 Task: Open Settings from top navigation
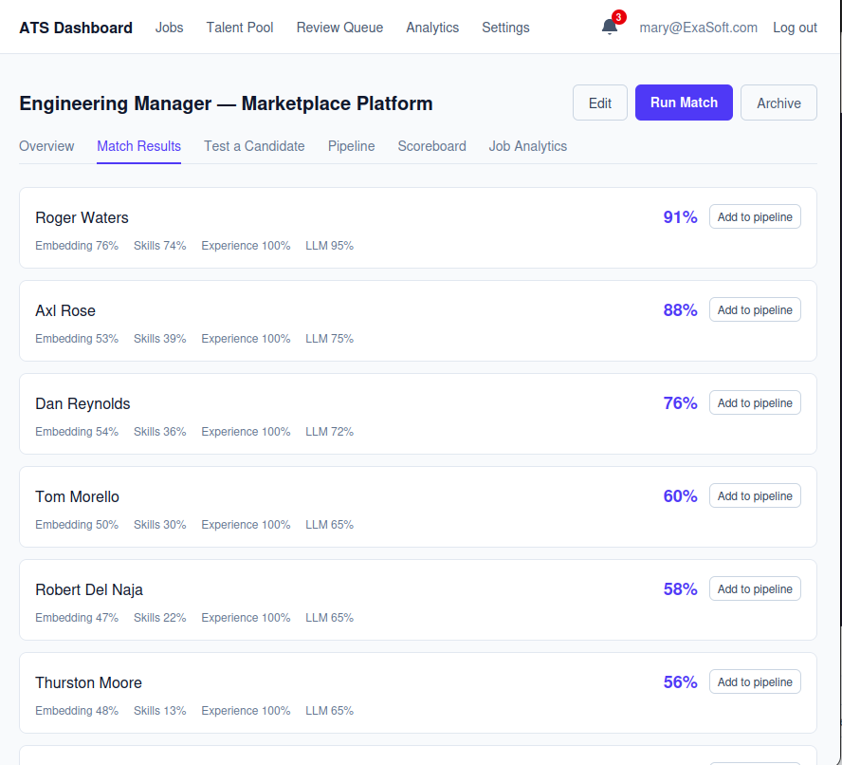click(505, 28)
